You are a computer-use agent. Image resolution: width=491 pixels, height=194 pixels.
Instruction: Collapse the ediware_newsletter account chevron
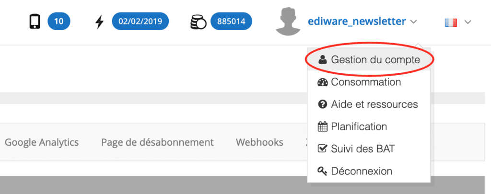coord(413,22)
